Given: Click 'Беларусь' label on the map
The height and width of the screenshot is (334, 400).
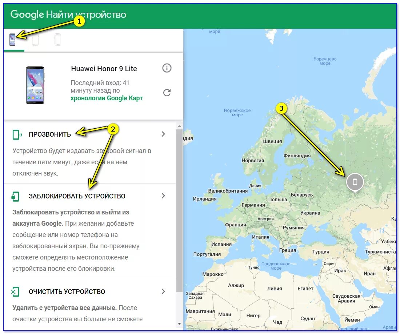Looking at the screenshot, I should point(302,195).
